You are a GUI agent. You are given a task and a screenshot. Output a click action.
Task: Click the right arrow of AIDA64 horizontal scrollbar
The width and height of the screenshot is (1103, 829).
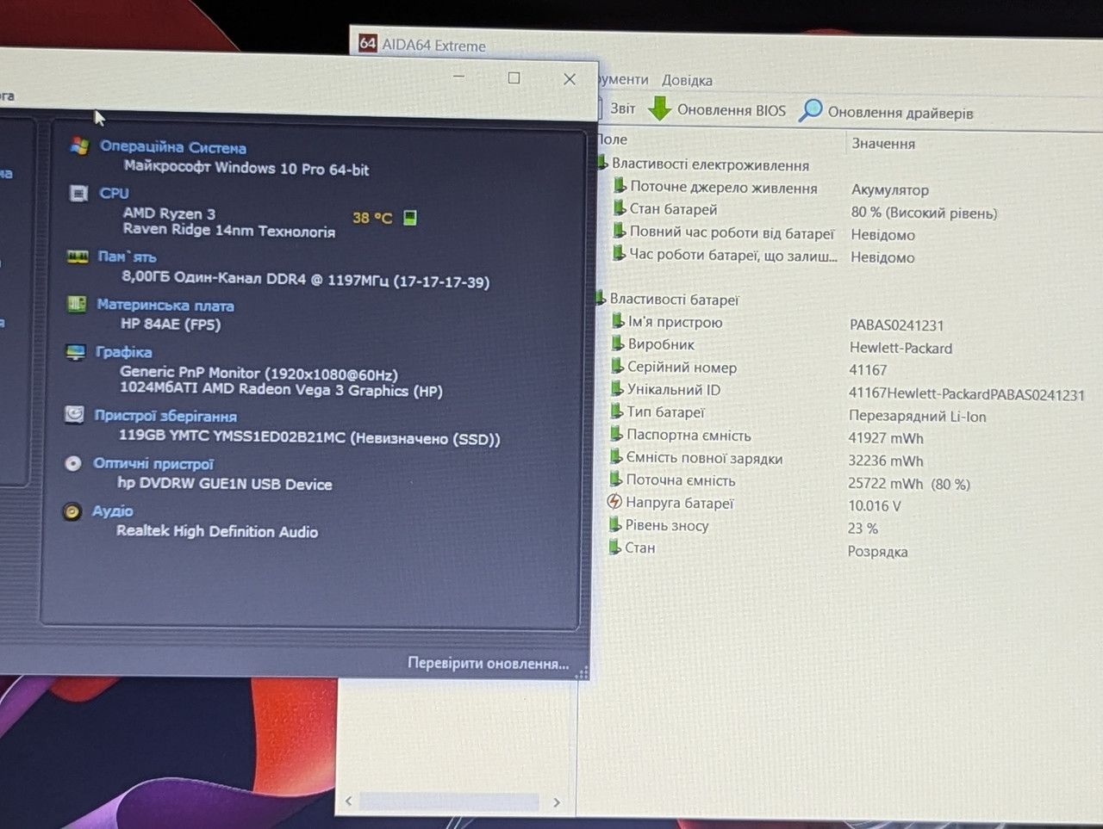tap(557, 802)
